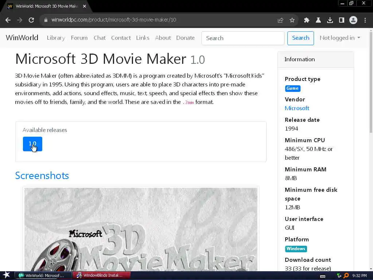Toggle the browser side panel
Screen dimensions: 373x280
click(x=342, y=20)
